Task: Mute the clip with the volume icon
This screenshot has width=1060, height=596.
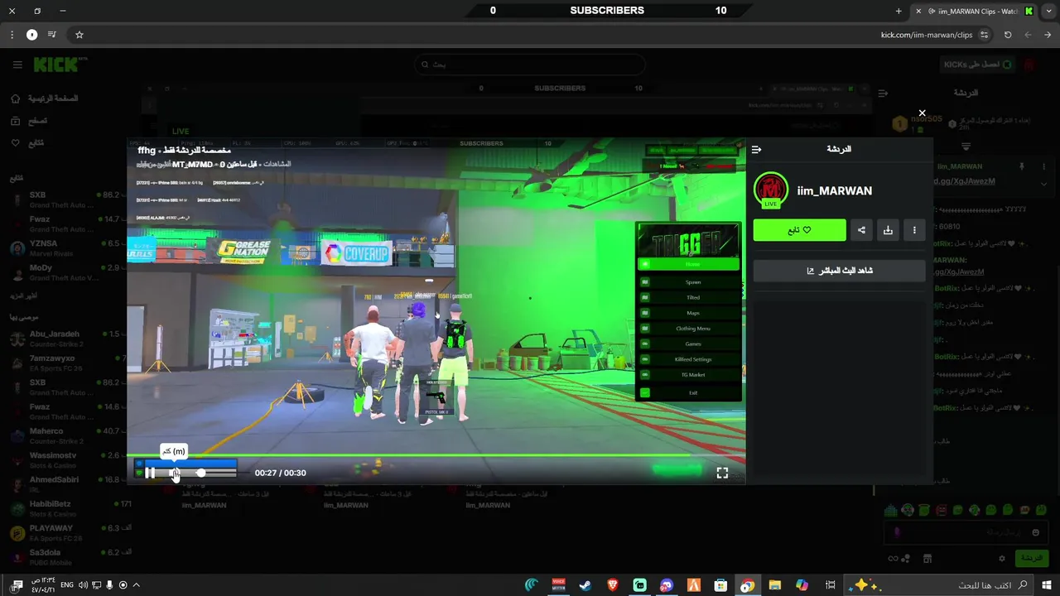Action: click(175, 473)
